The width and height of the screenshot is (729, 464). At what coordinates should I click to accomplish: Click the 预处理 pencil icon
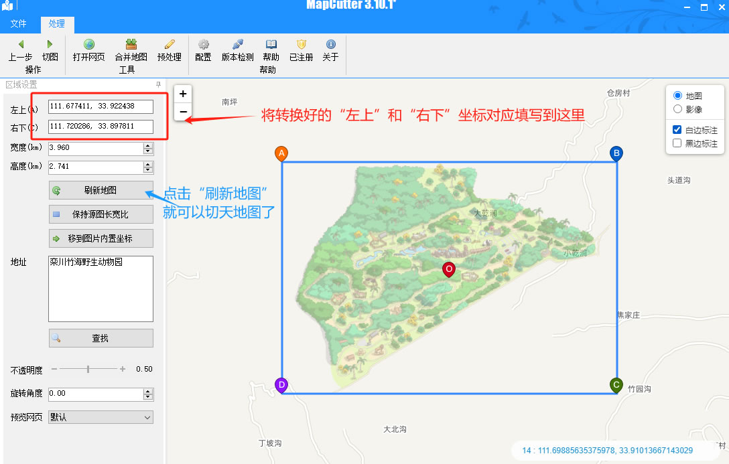[x=170, y=44]
